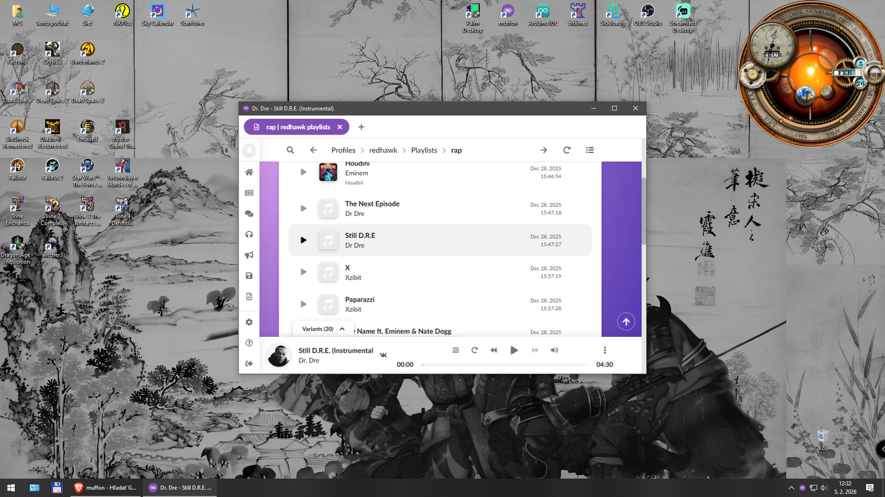
Task: Open a new tab with the plus button
Action: point(361,127)
